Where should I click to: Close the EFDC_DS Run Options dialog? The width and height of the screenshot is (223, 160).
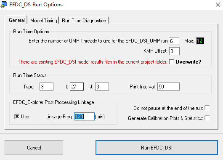point(218,5)
